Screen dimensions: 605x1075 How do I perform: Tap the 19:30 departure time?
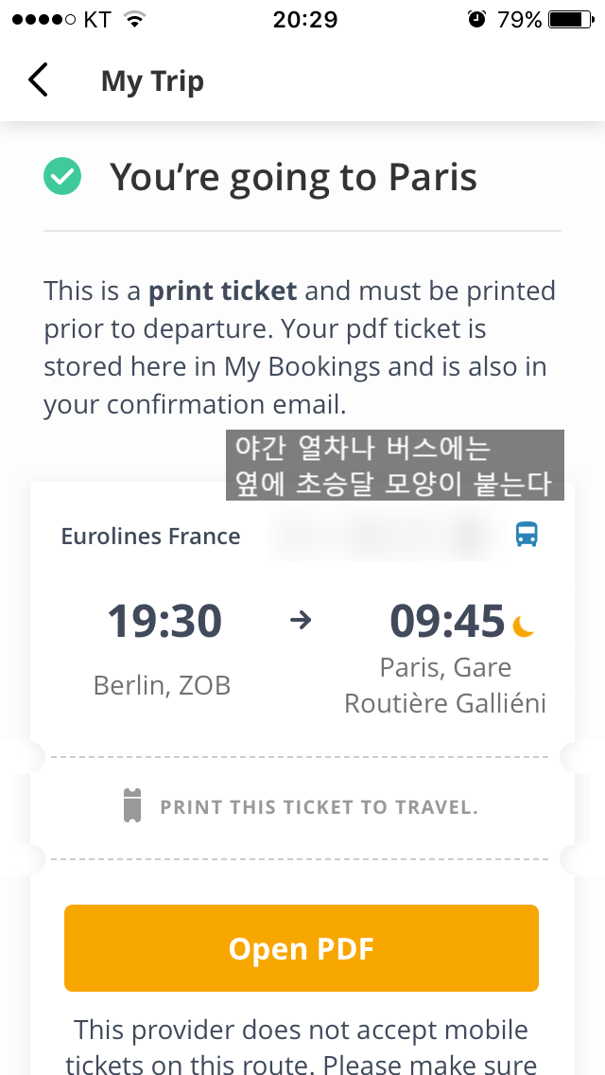click(164, 622)
